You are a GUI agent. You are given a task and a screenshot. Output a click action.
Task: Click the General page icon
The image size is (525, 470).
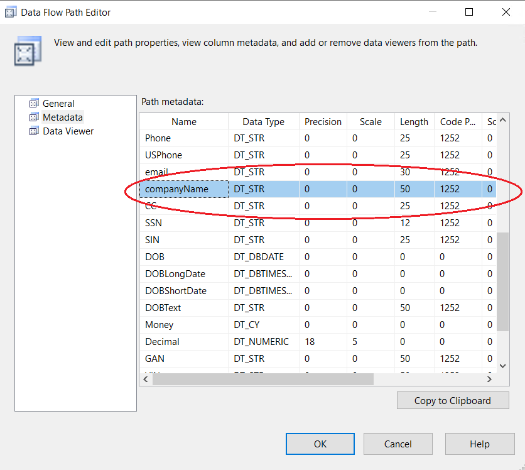coord(34,104)
